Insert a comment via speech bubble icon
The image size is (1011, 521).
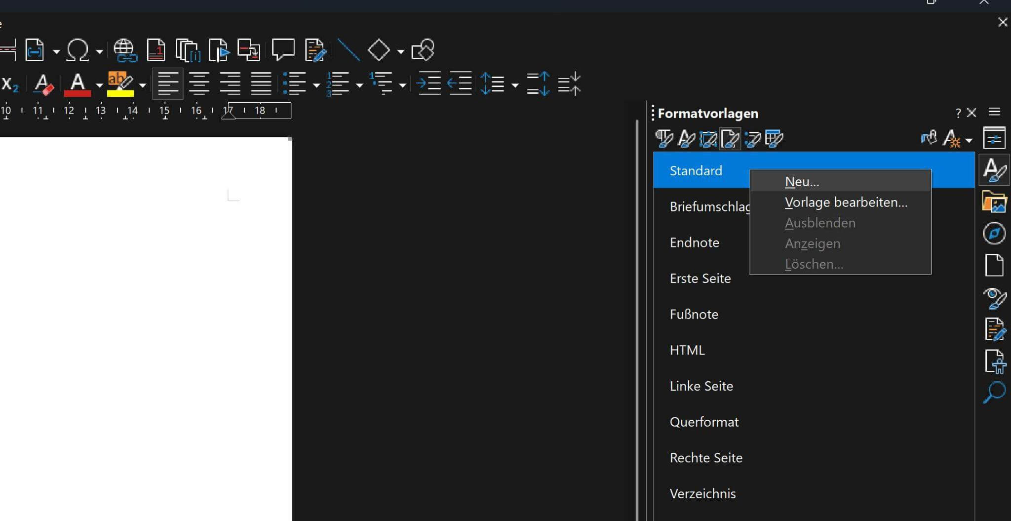click(283, 50)
